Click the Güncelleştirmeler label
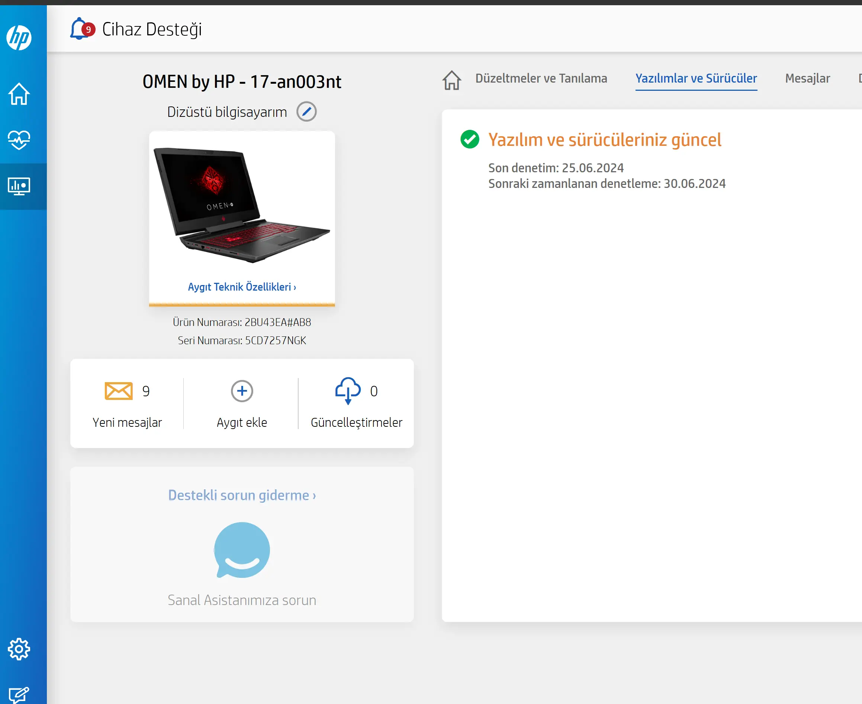The width and height of the screenshot is (862, 704). coord(356,423)
